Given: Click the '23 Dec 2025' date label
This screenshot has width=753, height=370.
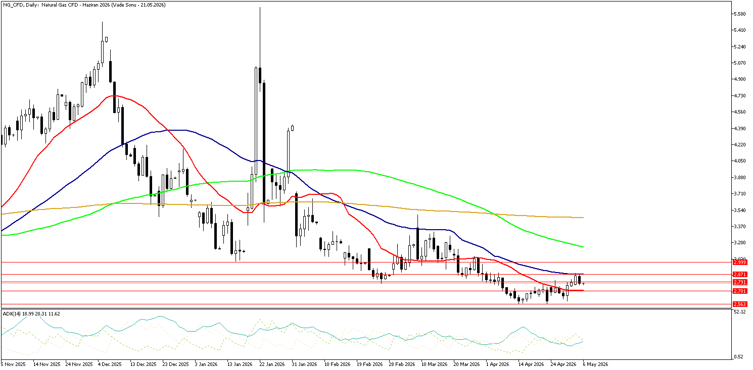Looking at the screenshot, I should [x=175, y=364].
